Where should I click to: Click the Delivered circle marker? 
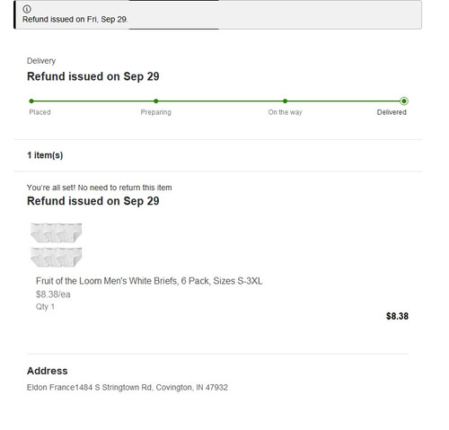404,101
